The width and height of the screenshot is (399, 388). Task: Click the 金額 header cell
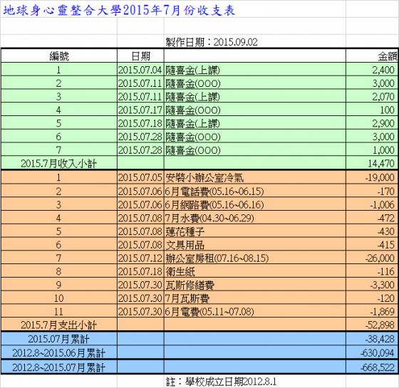(x=372, y=56)
